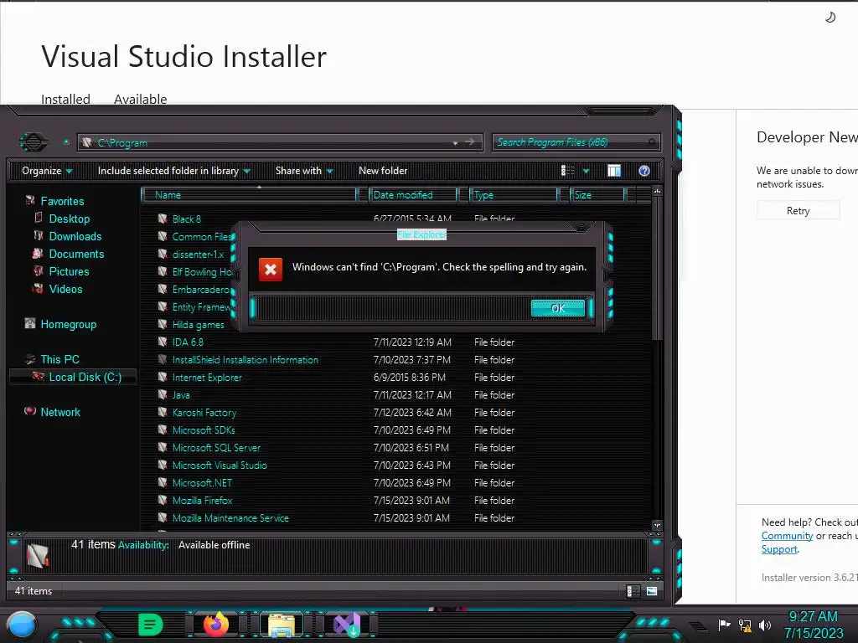Open the Share with menu
Screen dimensions: 858x643
[x=304, y=171]
